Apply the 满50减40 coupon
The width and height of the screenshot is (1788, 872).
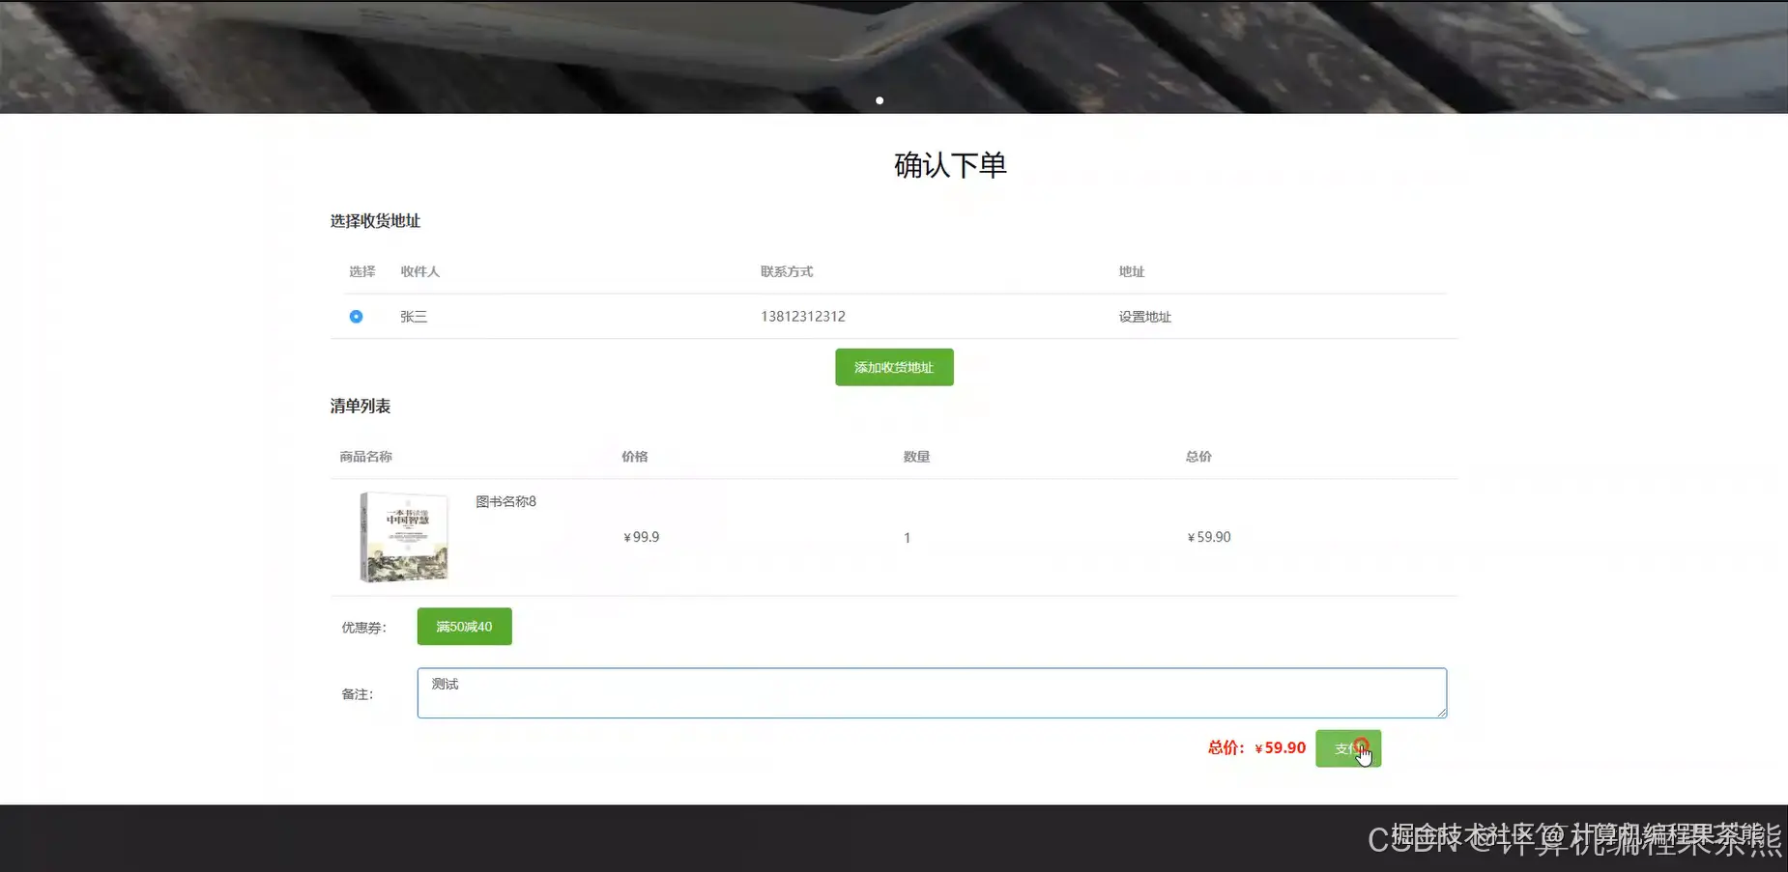pyautogui.click(x=464, y=626)
